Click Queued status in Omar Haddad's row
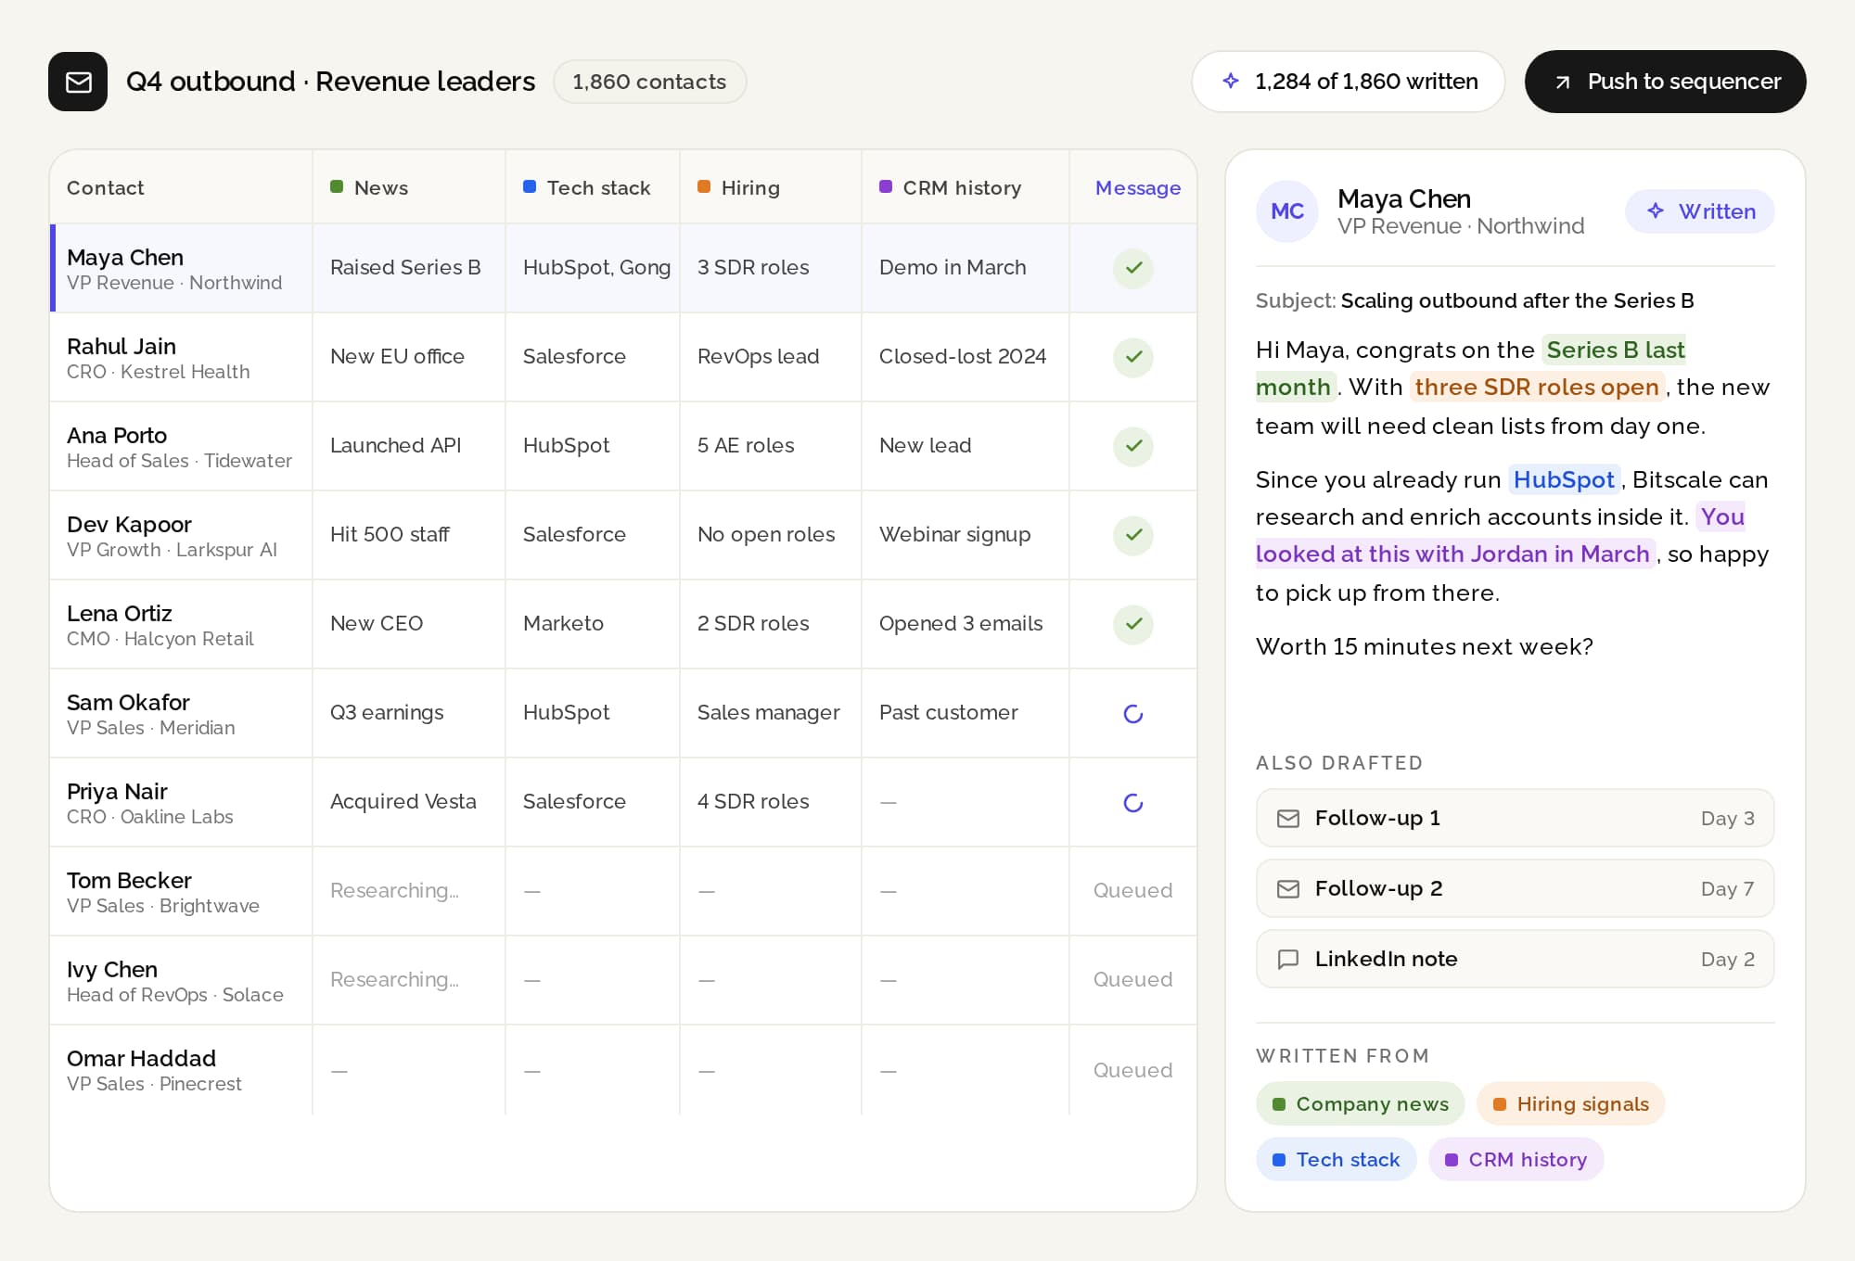This screenshot has width=1855, height=1261. pos(1132,1070)
